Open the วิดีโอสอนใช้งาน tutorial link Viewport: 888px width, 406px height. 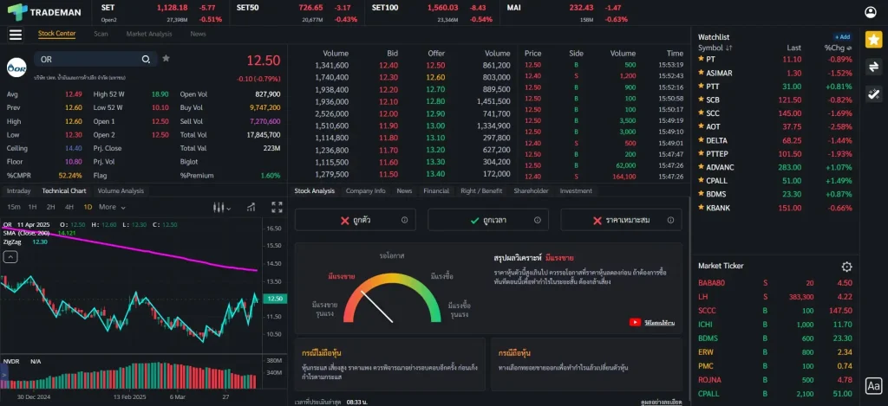[659, 323]
